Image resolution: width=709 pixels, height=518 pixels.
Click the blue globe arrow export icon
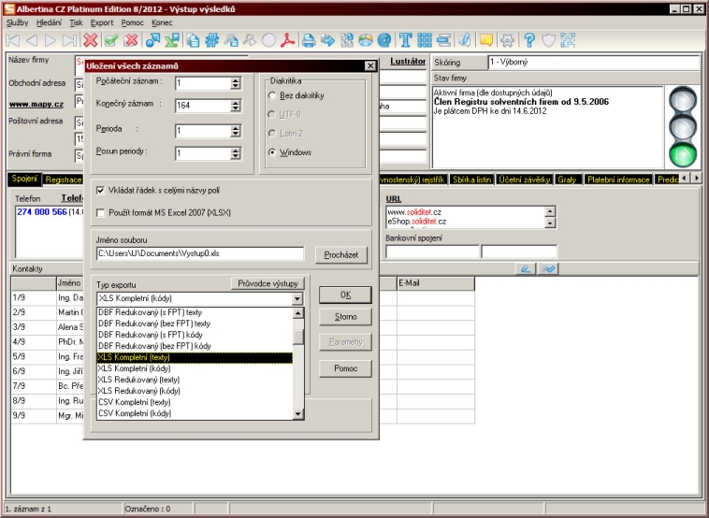(152, 41)
